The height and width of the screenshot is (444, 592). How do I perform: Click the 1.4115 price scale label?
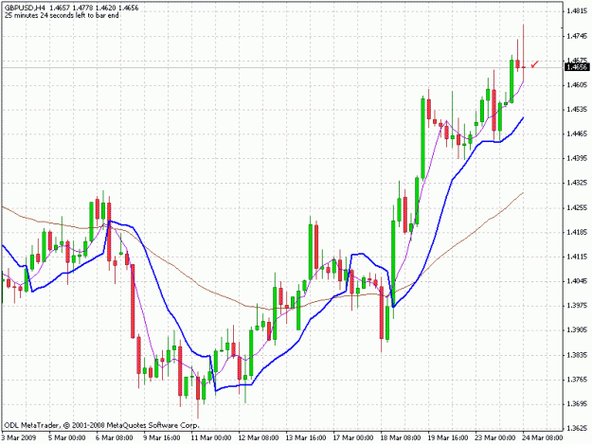point(577,257)
